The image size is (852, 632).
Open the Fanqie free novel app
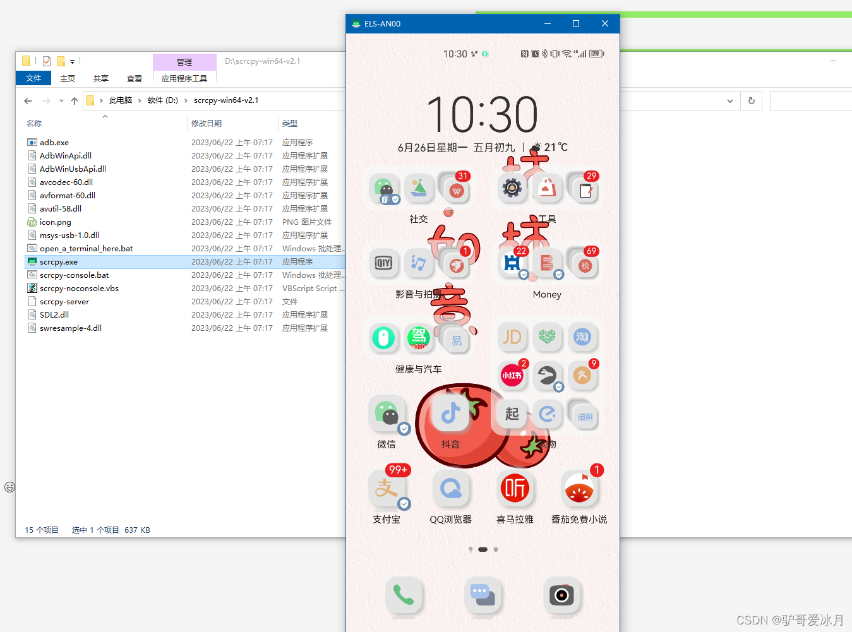579,489
